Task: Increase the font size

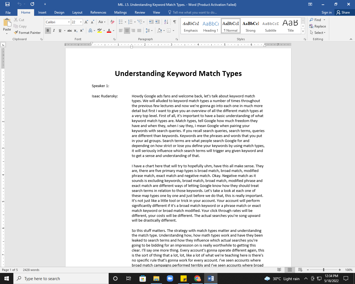Action: [x=86, y=22]
